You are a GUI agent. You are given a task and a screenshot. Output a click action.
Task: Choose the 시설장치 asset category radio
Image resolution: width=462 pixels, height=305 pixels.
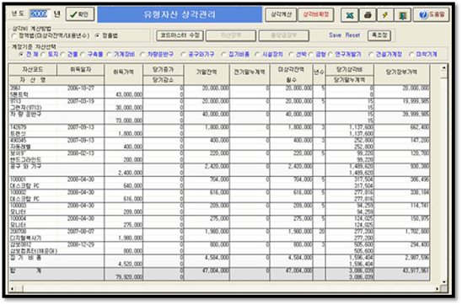click(257, 55)
